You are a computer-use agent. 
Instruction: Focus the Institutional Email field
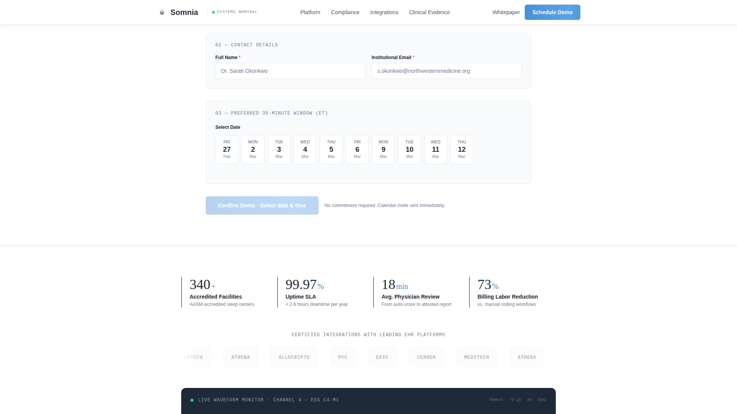coord(446,71)
